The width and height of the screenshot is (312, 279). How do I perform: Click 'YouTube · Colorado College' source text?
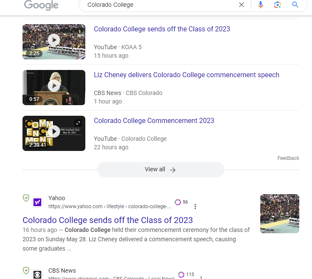[130, 139]
